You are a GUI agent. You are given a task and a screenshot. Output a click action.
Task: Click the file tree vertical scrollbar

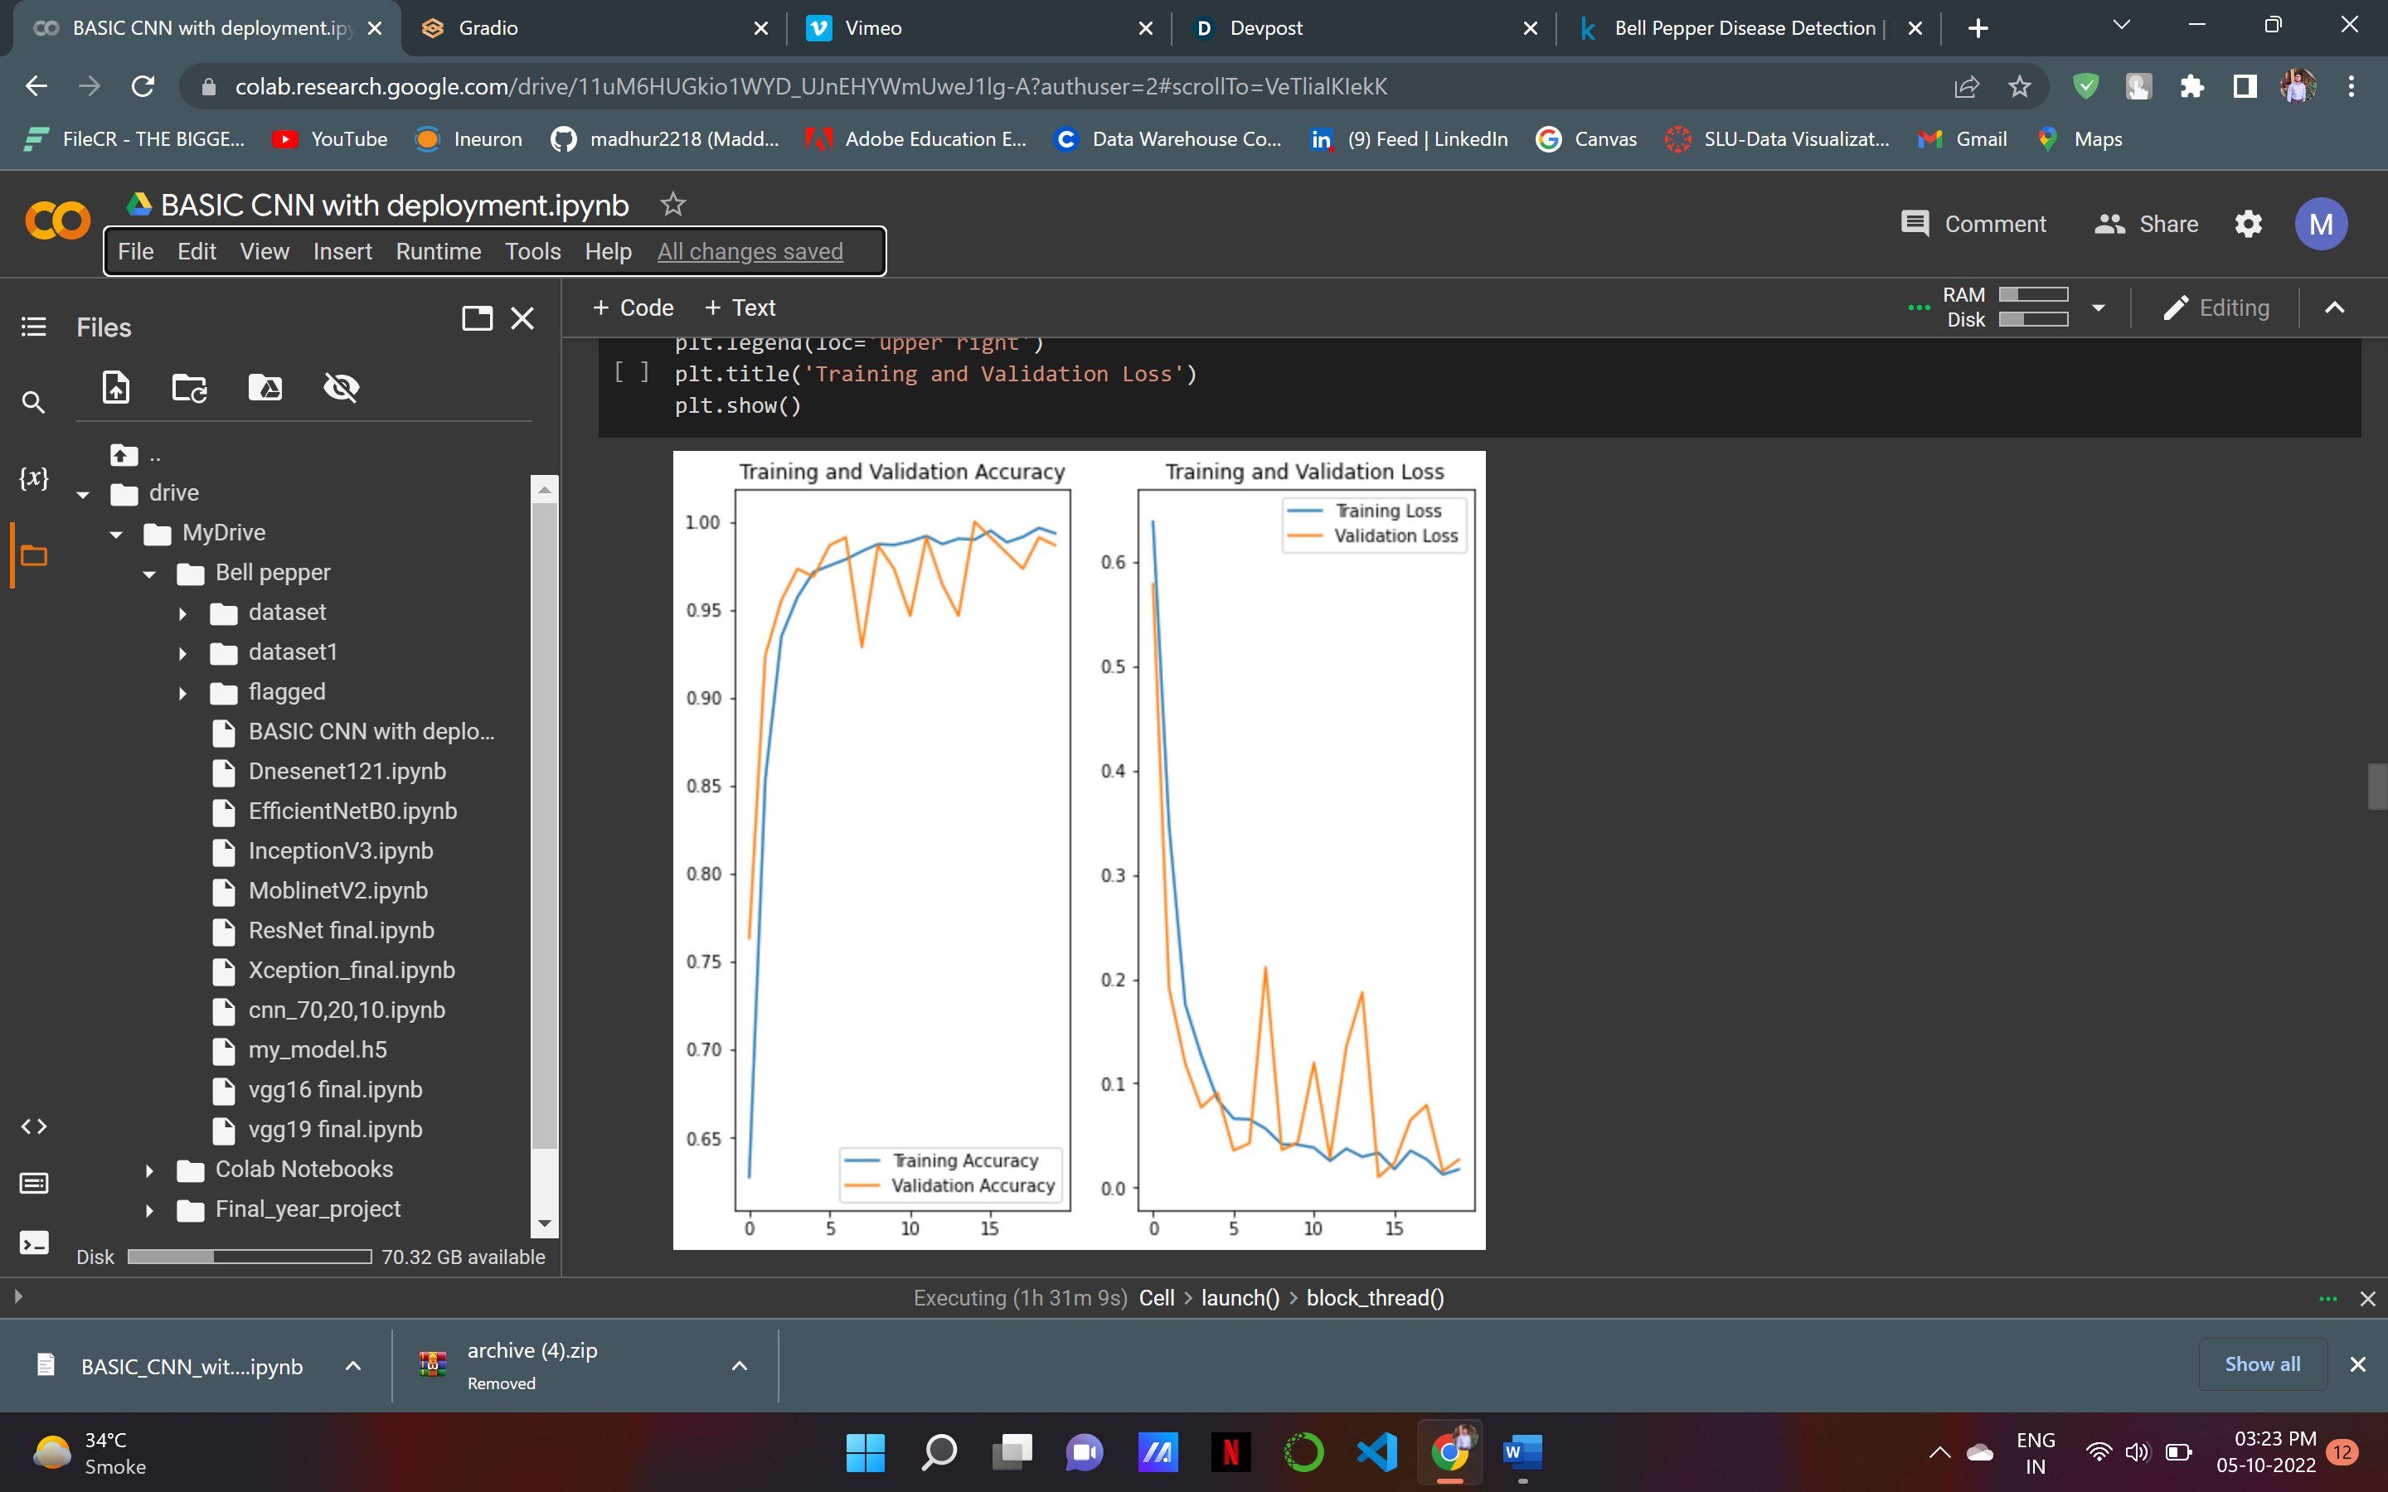545,824
